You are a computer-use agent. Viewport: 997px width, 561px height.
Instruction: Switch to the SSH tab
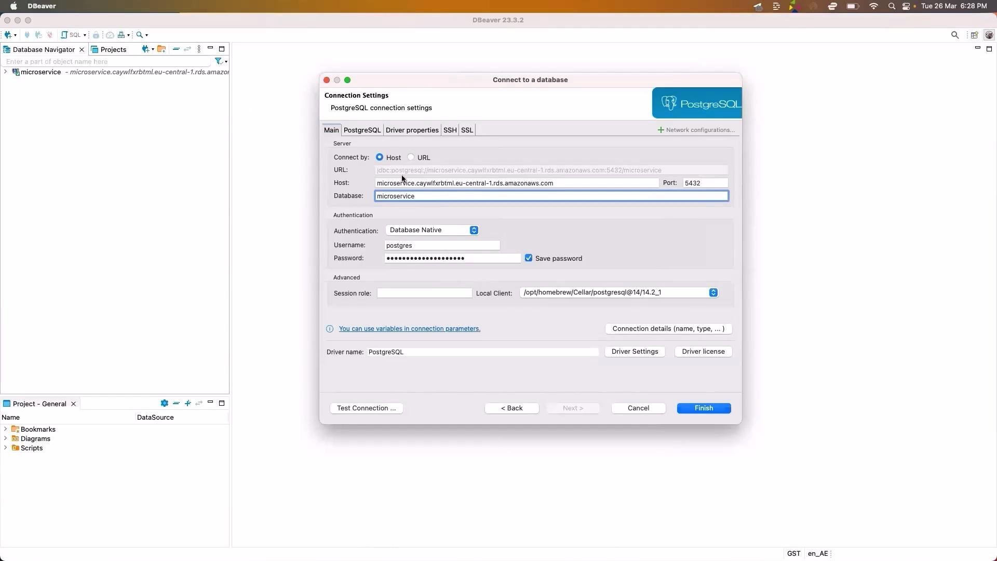tap(450, 130)
